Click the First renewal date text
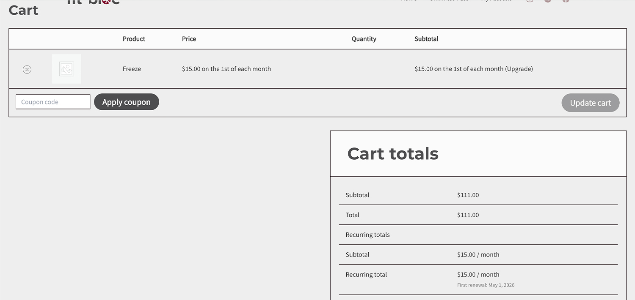This screenshot has width=635, height=300. tap(486, 285)
